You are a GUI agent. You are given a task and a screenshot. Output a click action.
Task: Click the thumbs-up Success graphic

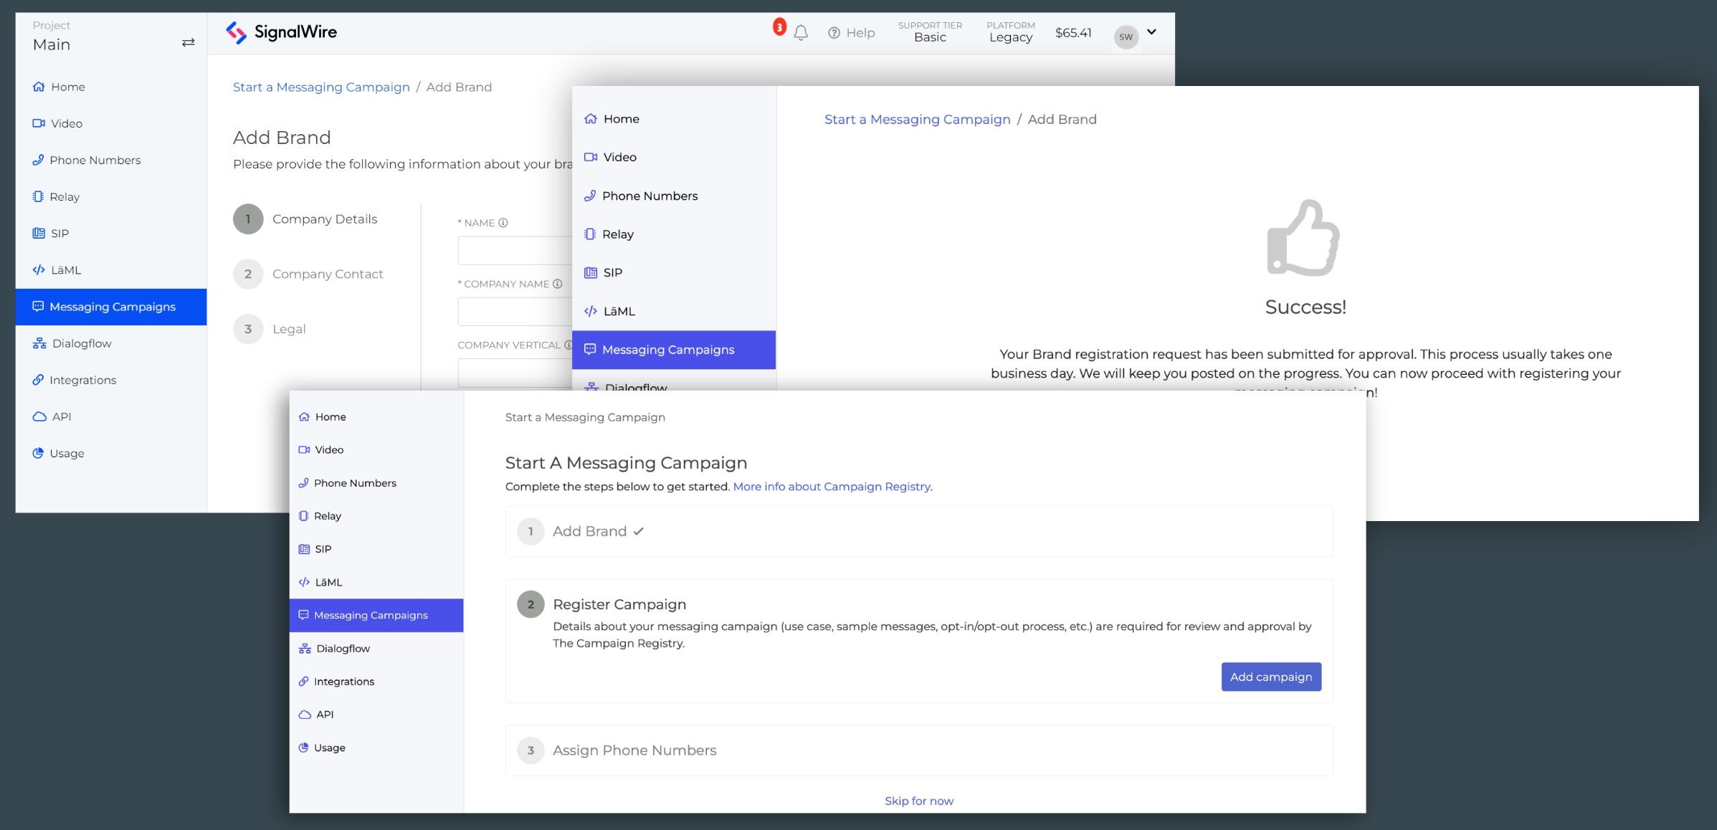coord(1304,238)
